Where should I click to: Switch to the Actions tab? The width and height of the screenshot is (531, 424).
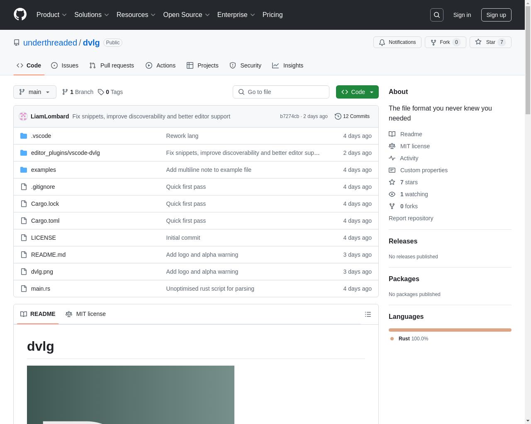[161, 65]
